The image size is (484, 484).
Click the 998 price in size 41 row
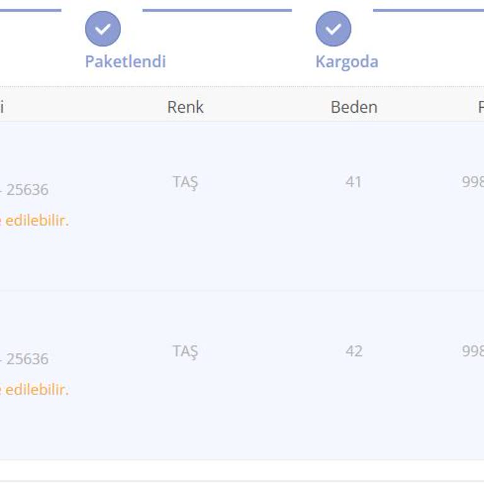coord(473,182)
